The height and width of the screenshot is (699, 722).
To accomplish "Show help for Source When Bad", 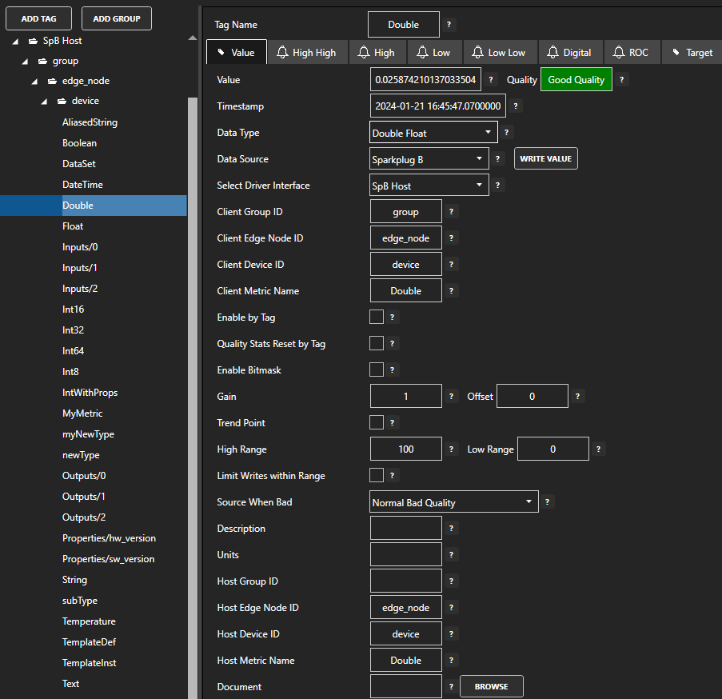I will pos(548,502).
